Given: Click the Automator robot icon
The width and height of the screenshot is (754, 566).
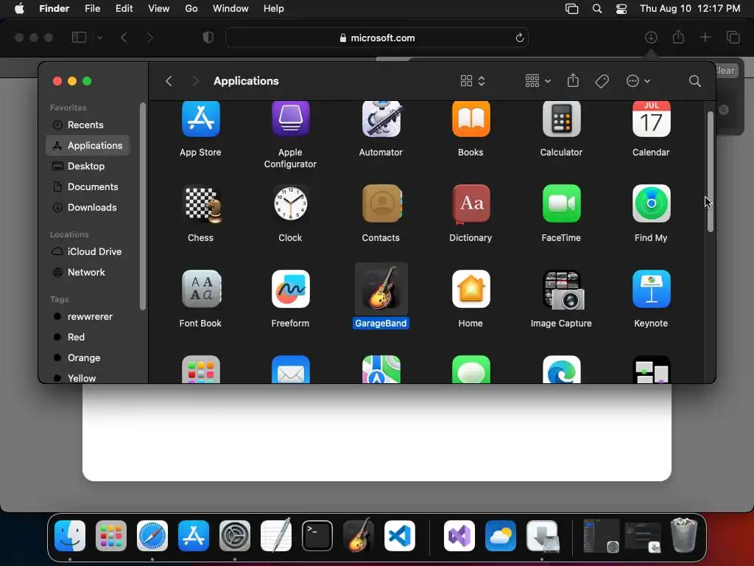Looking at the screenshot, I should click(x=381, y=119).
